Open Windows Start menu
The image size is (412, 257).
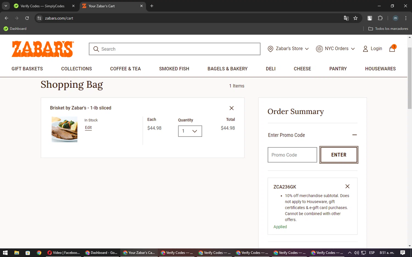point(5,253)
